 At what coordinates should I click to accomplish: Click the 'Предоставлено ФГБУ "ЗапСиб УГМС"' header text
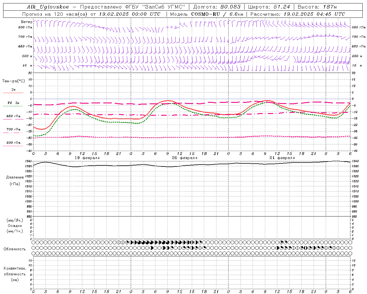(x=132, y=7)
